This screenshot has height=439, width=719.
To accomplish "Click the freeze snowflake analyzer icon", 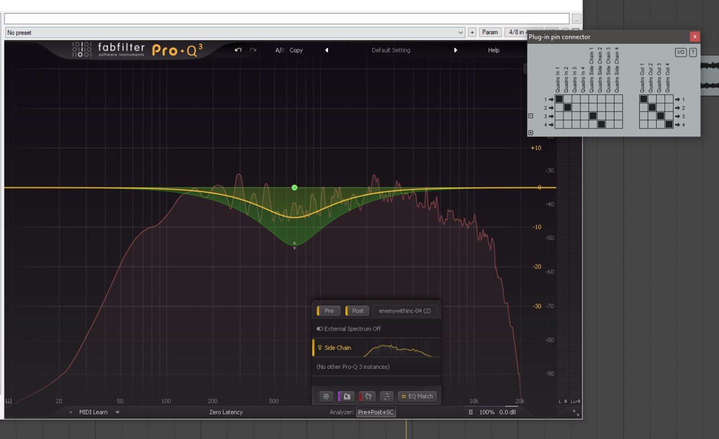I will click(x=325, y=396).
